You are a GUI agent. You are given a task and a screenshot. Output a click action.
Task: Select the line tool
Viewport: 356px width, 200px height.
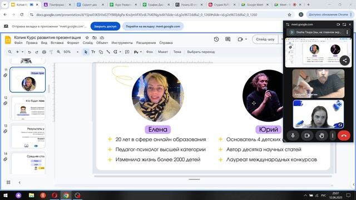[108, 52]
